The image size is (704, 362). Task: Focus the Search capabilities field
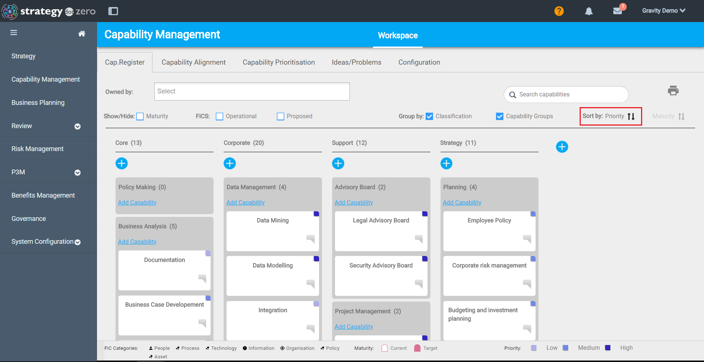(566, 95)
